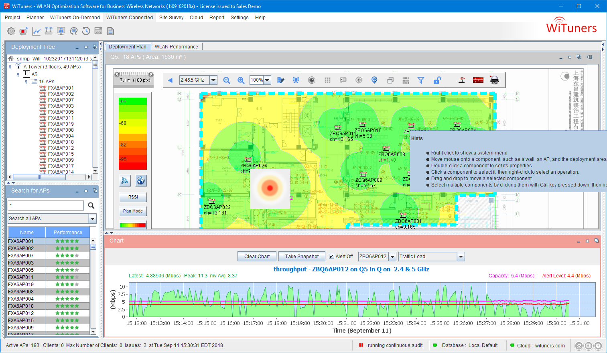This screenshot has width=607, height=353.
Task: Open the gear settings toolbar icon
Action: pos(11,31)
